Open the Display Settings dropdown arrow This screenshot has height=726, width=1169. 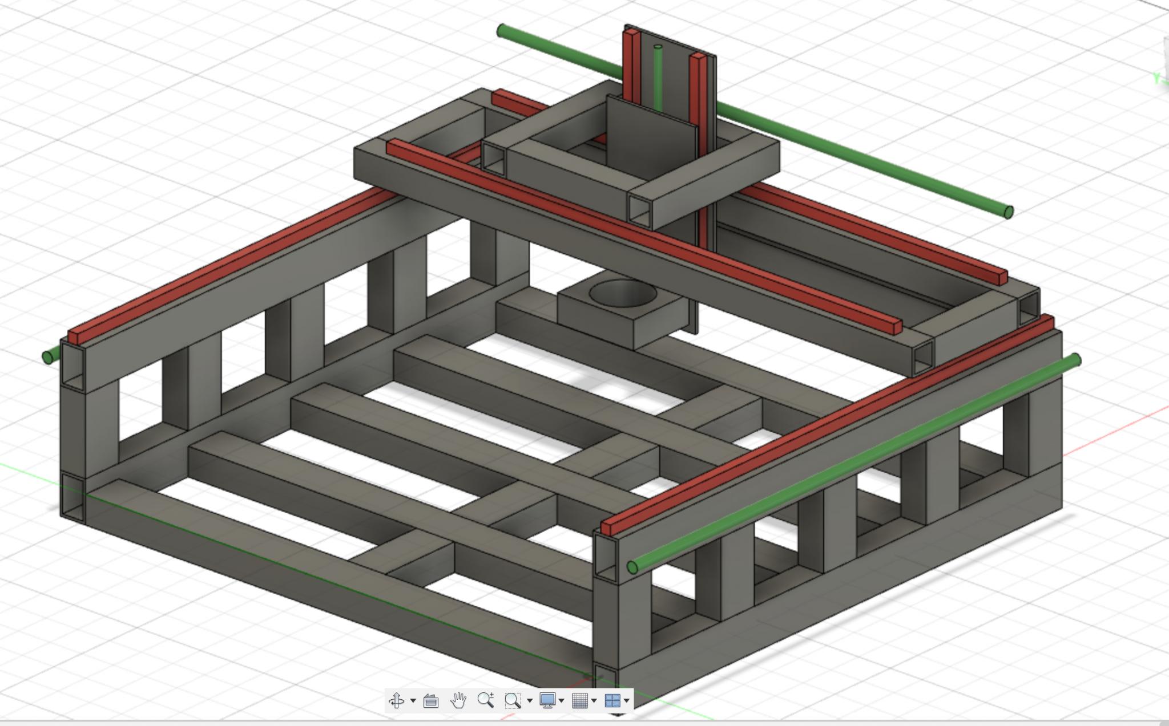click(562, 701)
